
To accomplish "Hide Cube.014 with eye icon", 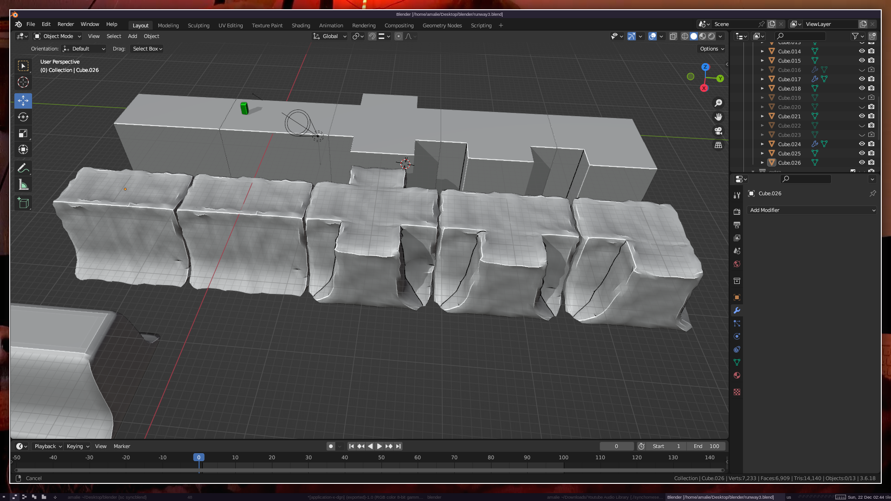I will (862, 51).
